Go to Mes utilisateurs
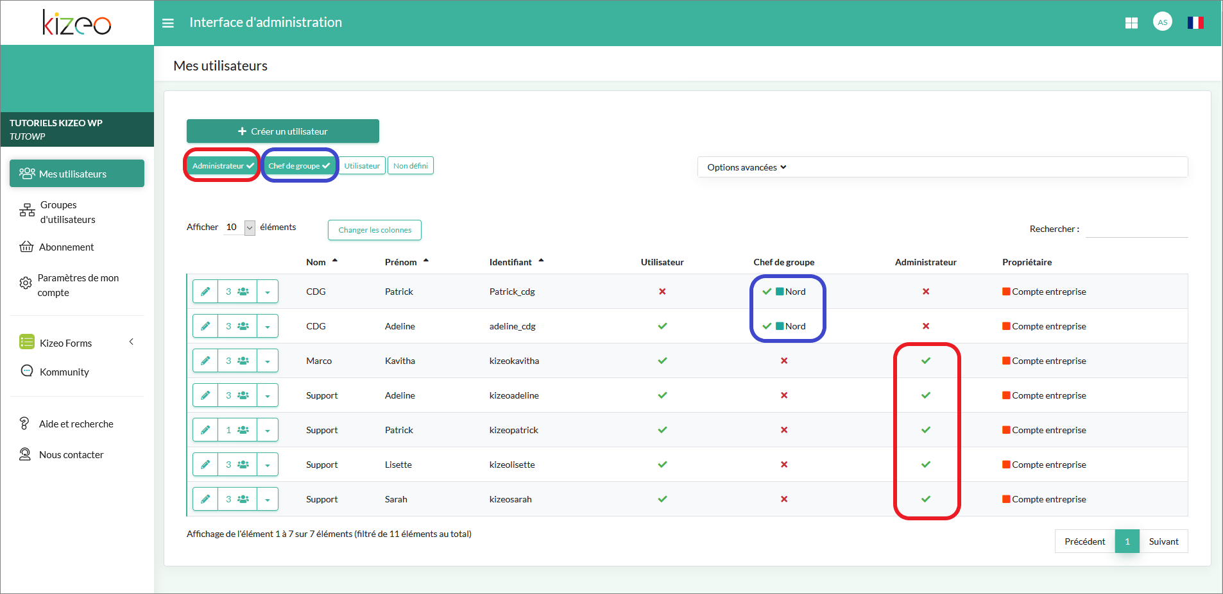1223x594 pixels. (77, 174)
